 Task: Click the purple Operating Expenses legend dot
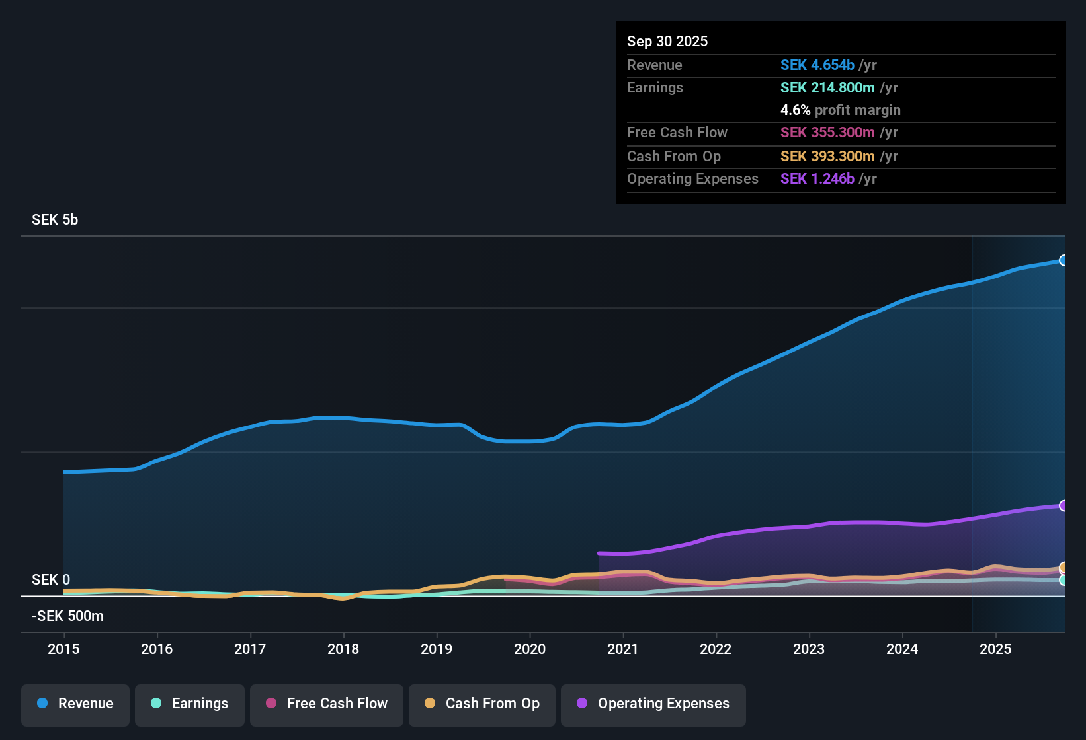(x=582, y=704)
